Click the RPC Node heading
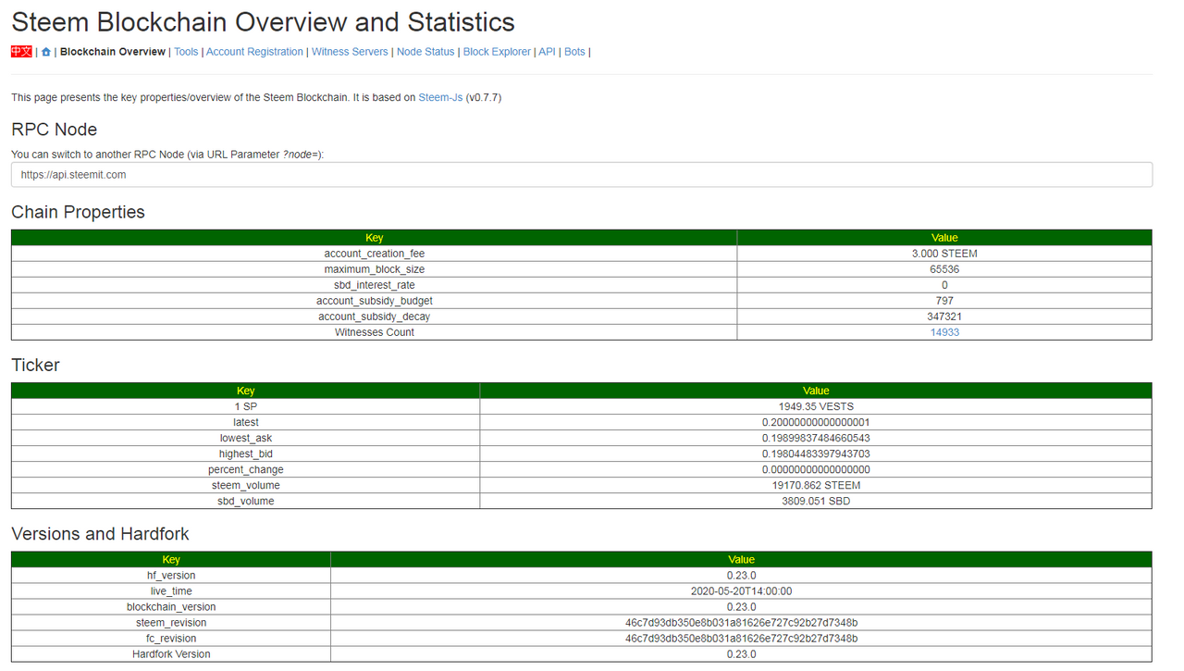1184x671 pixels. [55, 130]
